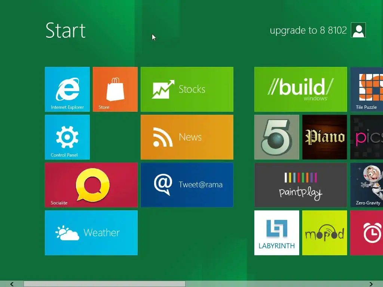Launch the Piano app tile
The width and height of the screenshot is (383, 287).
(x=325, y=137)
